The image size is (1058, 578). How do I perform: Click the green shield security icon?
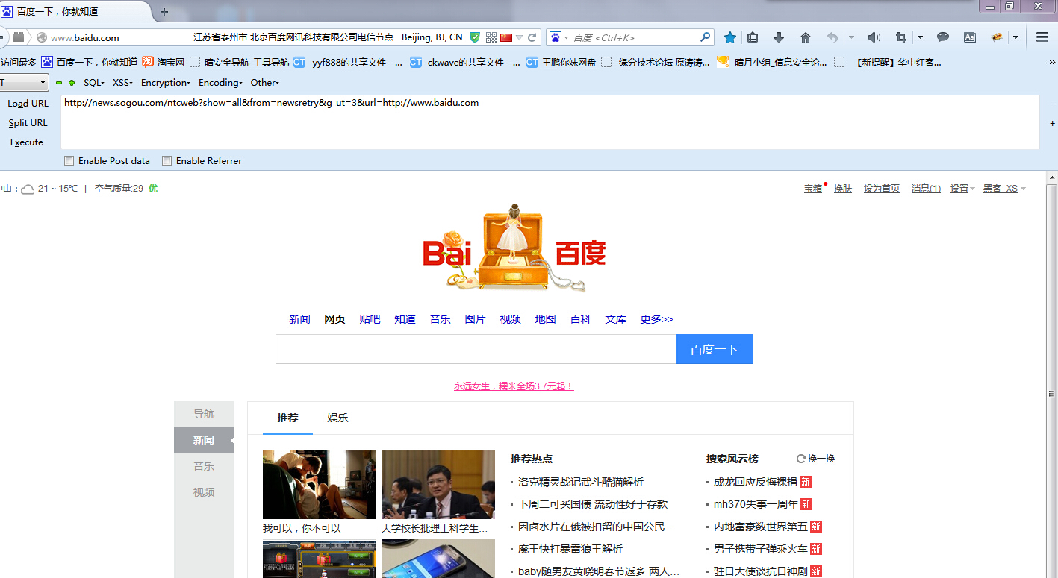pos(475,37)
